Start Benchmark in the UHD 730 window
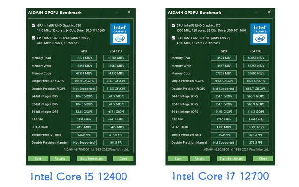Screen dimensions: 299x187 [x=92, y=159]
